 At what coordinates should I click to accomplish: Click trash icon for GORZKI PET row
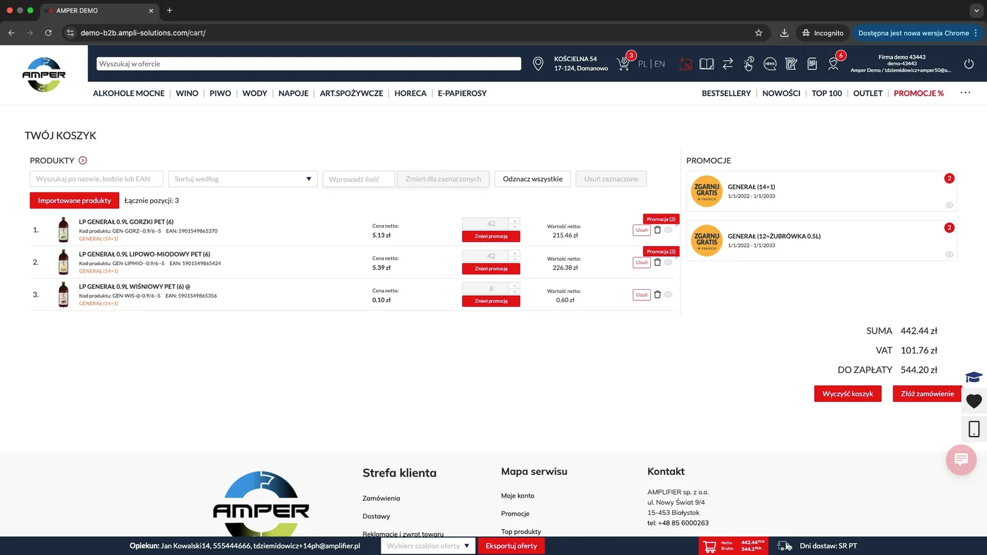pyautogui.click(x=658, y=230)
